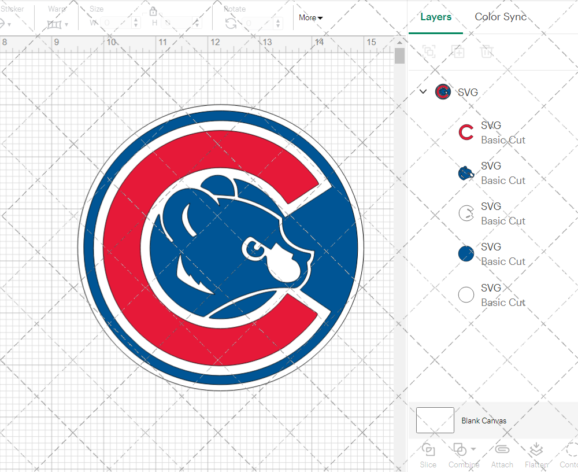Click the Attach tool icon

[x=502, y=449]
